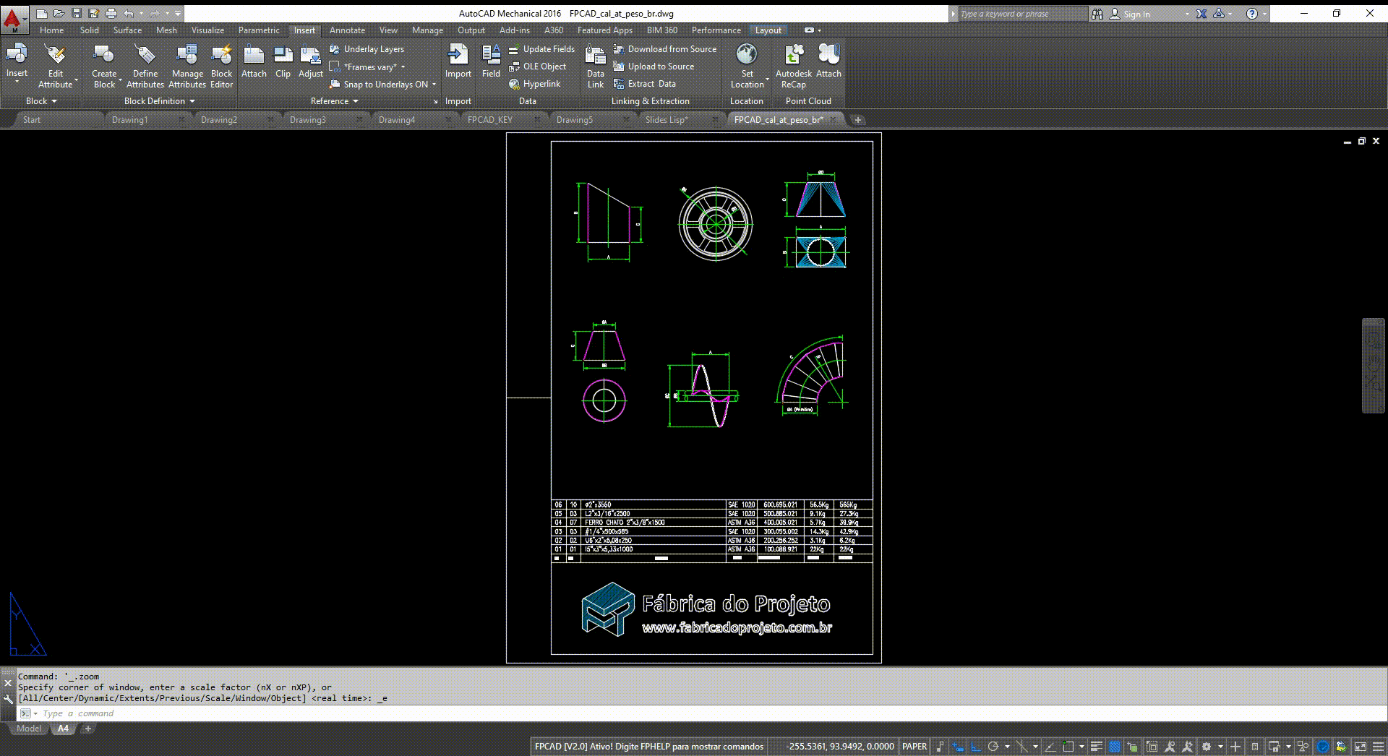The image size is (1388, 756).
Task: Insert a Field
Action: 491,62
